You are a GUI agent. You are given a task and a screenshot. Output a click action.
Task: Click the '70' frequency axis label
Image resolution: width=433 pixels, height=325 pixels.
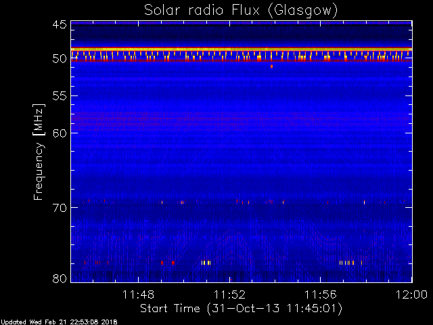[60, 208]
